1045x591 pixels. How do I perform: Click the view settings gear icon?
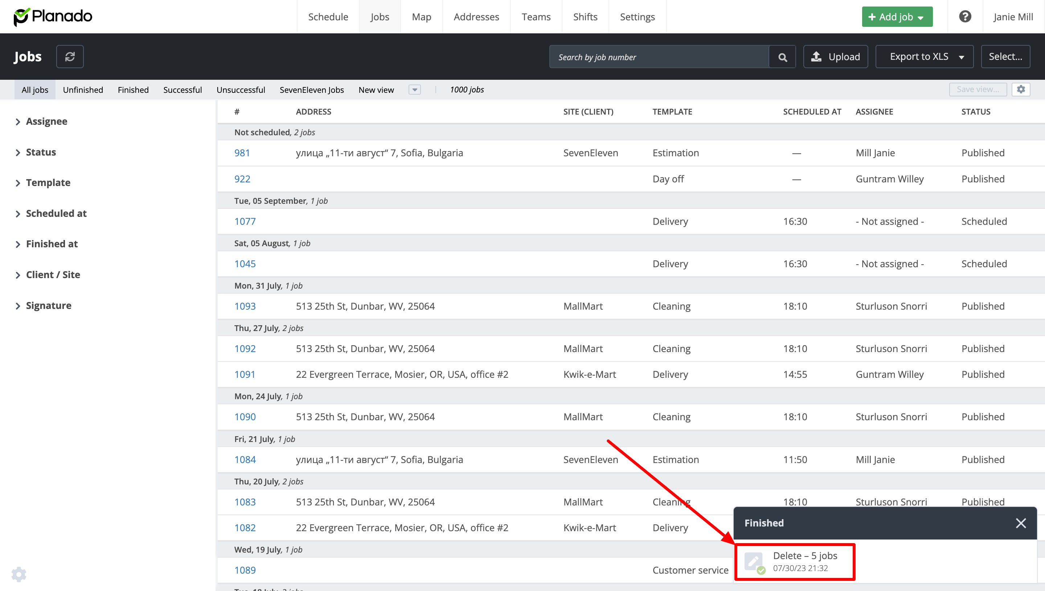(x=1021, y=89)
